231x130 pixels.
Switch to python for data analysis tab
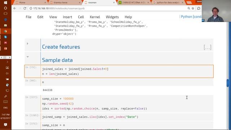pos(167,3)
